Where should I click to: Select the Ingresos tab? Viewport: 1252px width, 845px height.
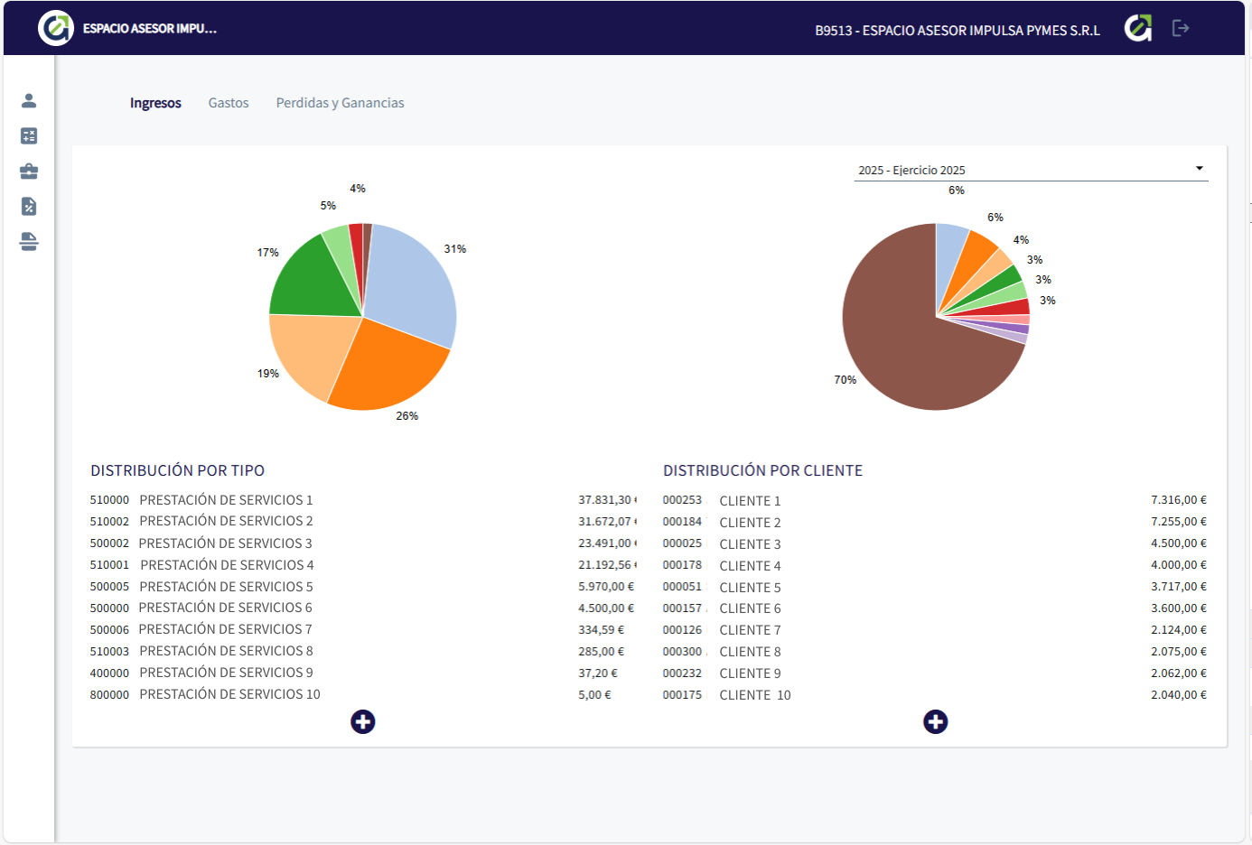coord(155,103)
